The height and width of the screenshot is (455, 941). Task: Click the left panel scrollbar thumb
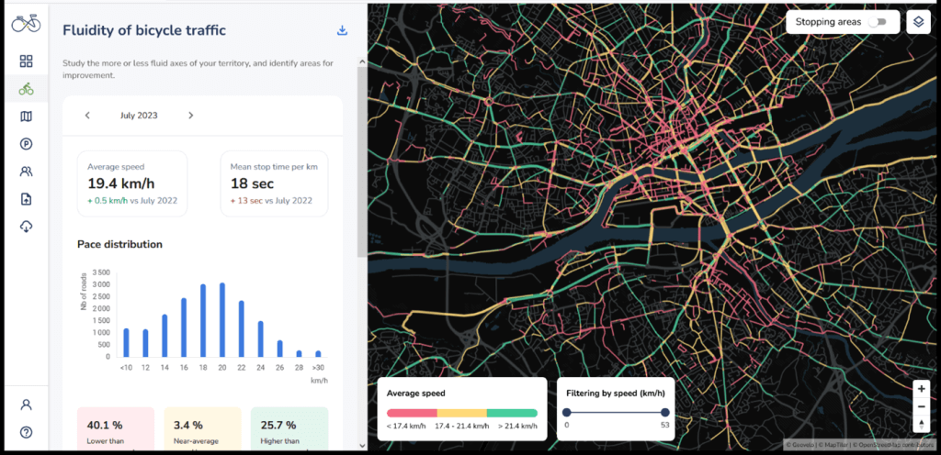click(x=361, y=161)
